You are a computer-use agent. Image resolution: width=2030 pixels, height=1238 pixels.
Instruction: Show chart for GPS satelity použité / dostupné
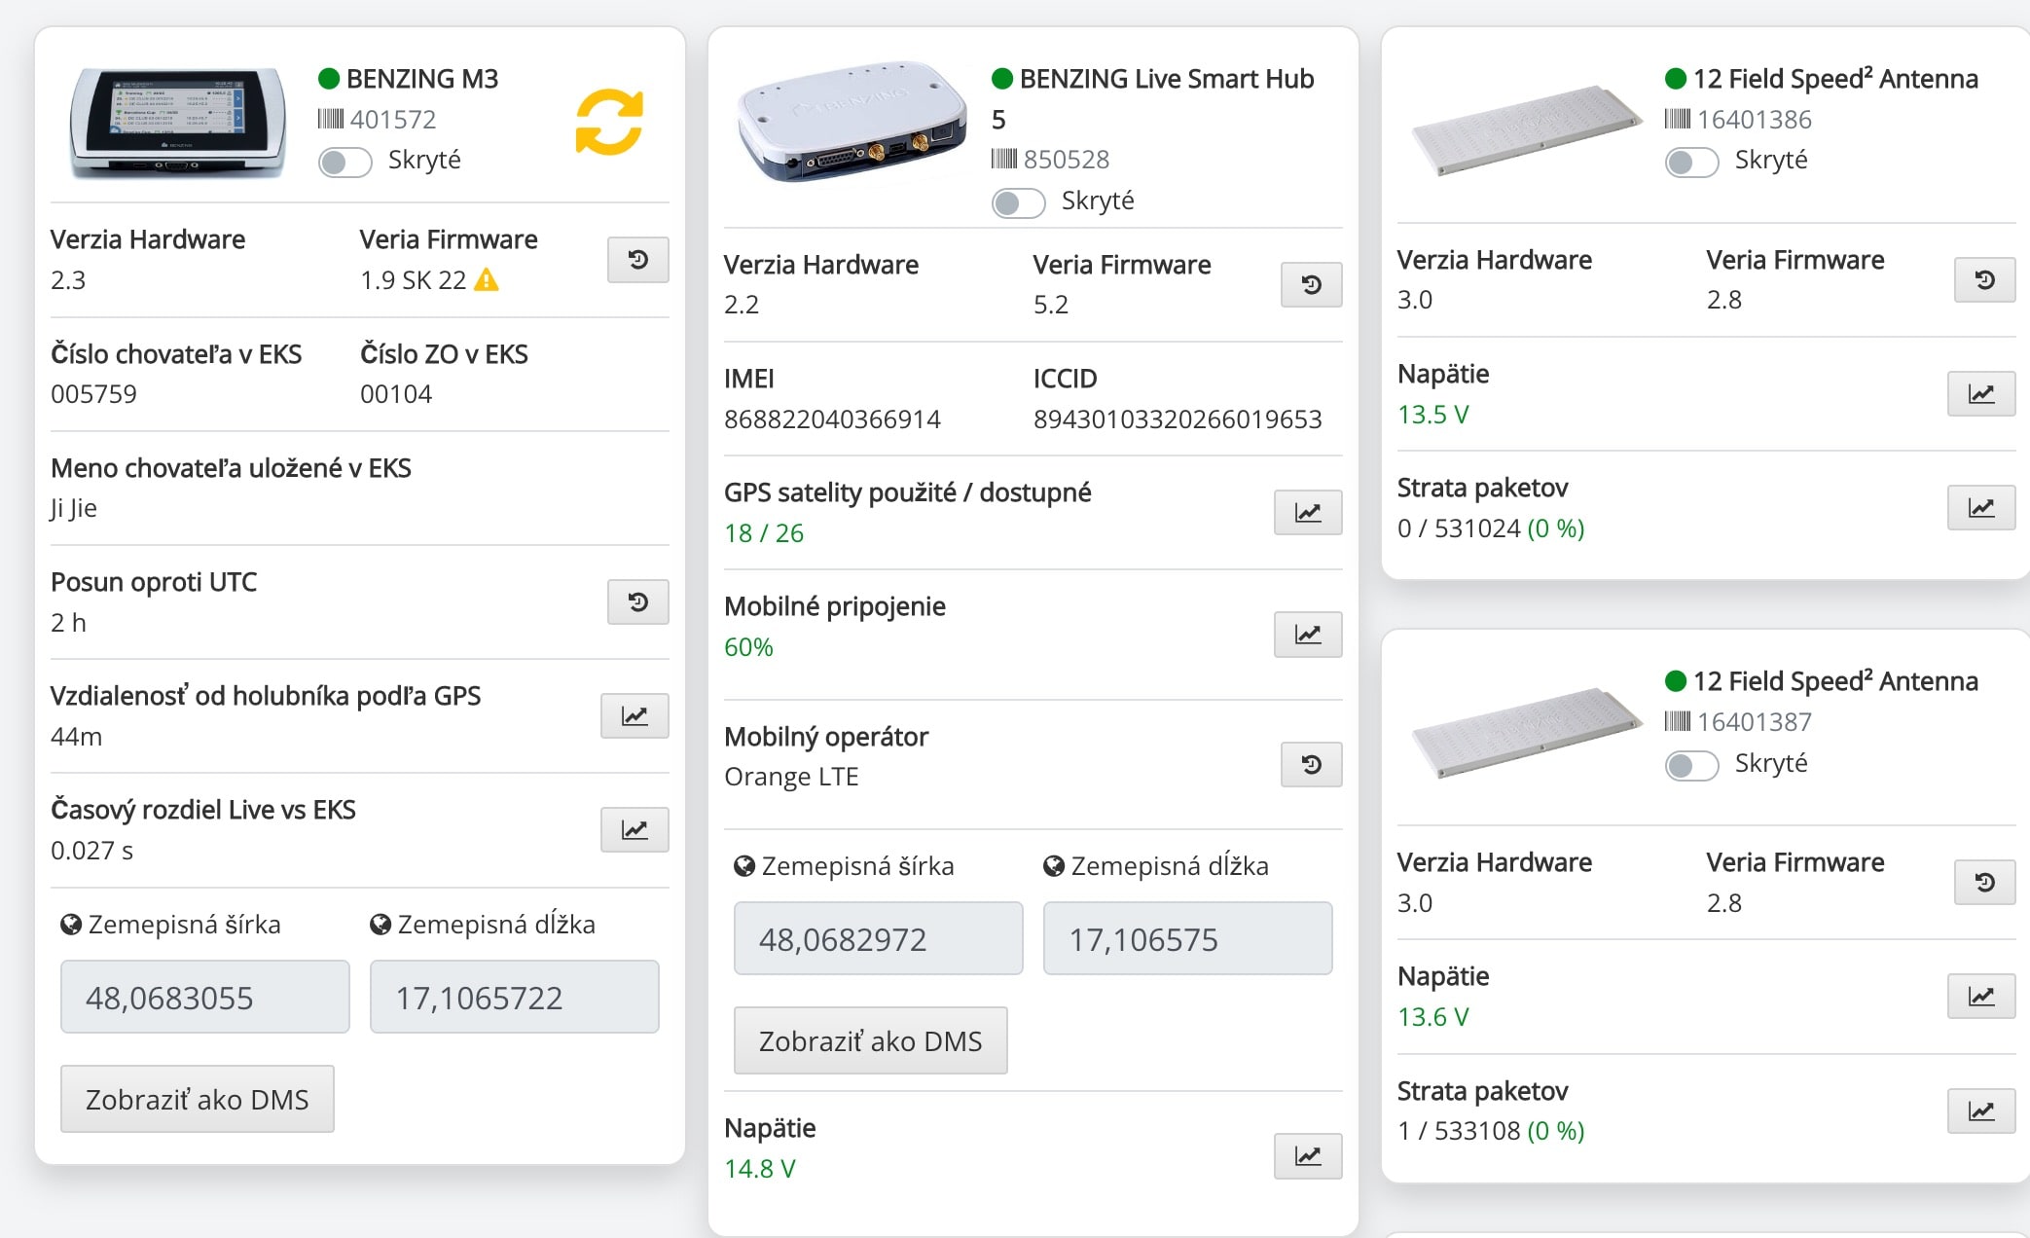coord(1308,513)
